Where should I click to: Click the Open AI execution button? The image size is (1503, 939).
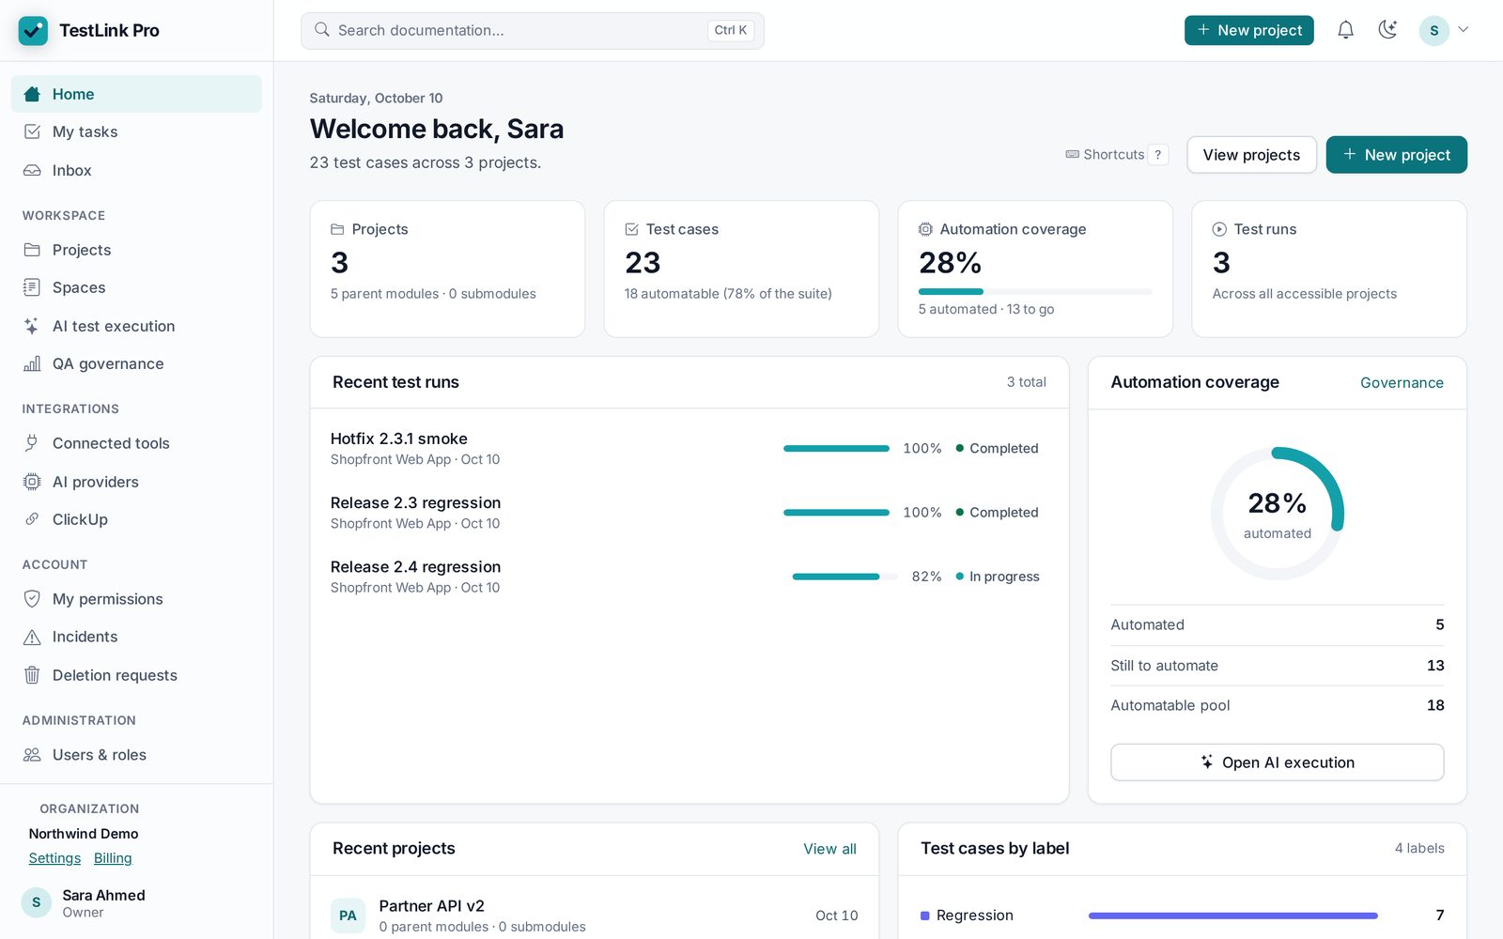click(x=1277, y=762)
